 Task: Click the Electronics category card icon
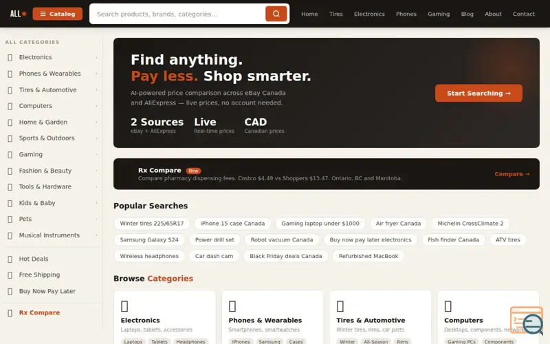tap(124, 306)
